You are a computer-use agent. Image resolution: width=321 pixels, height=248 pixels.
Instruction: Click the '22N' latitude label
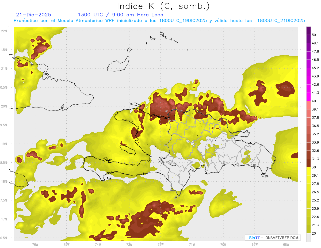[4, 31]
